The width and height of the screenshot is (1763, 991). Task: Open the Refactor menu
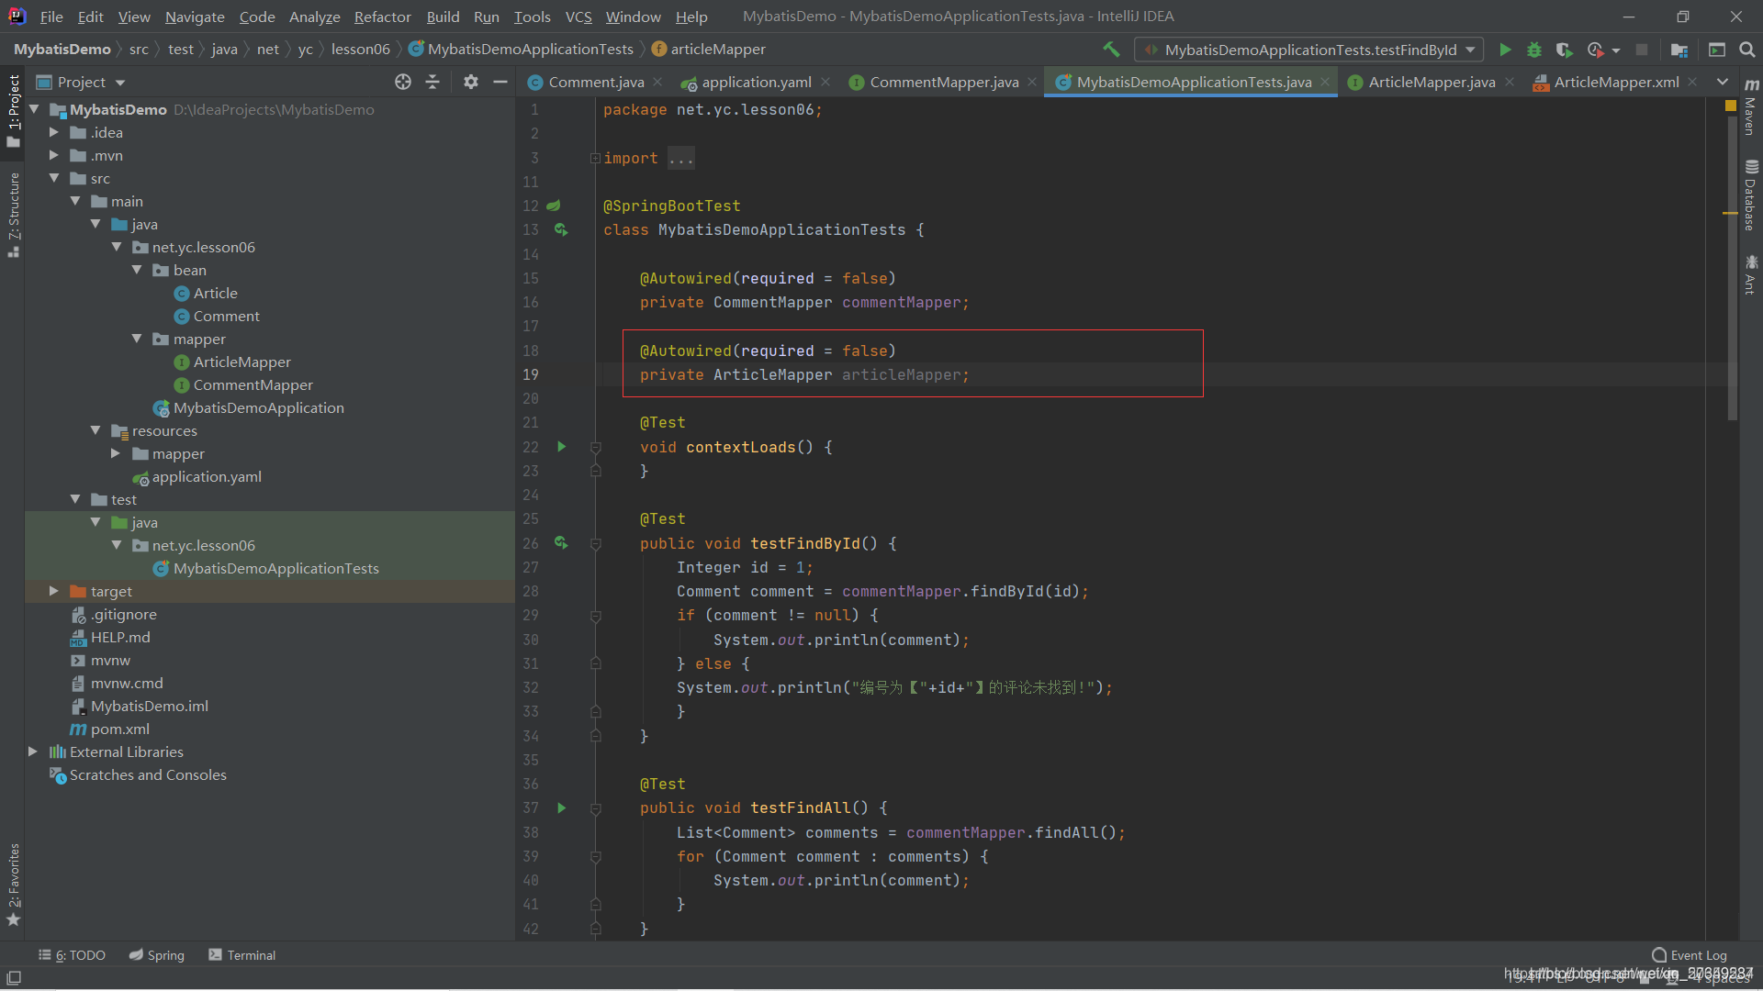382,17
